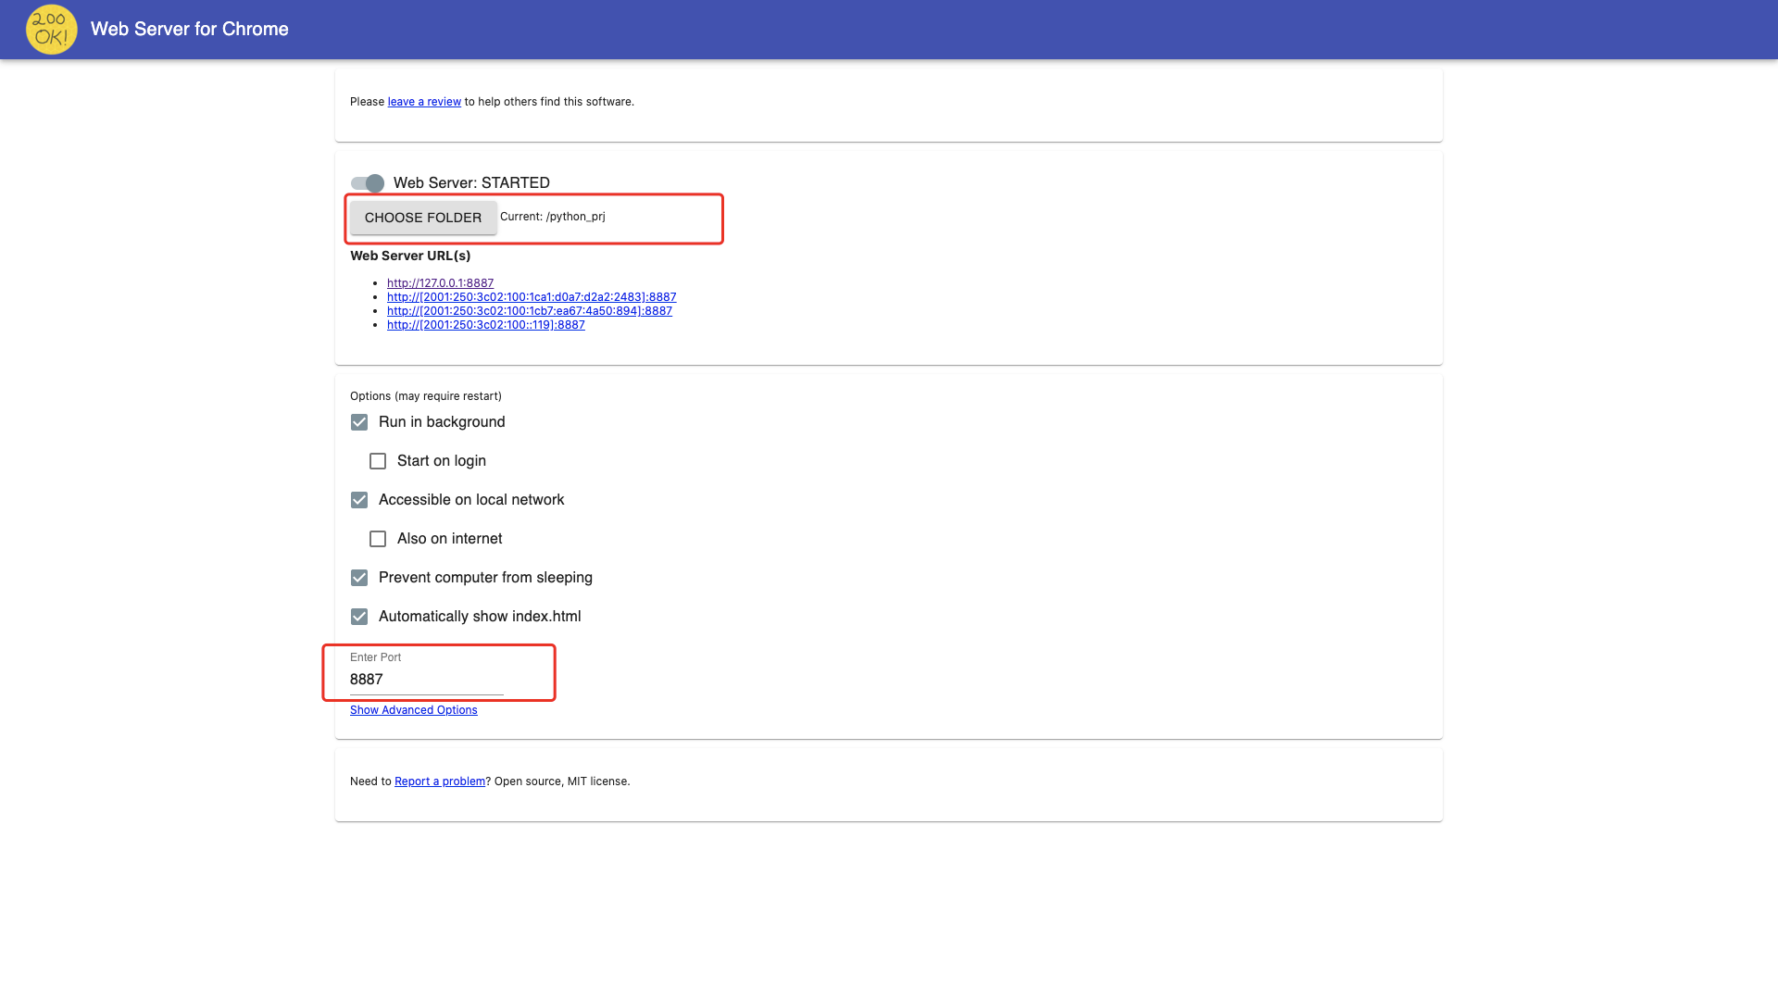Uncheck Prevent computer from sleeping
The image size is (1778, 1000).
click(359, 578)
